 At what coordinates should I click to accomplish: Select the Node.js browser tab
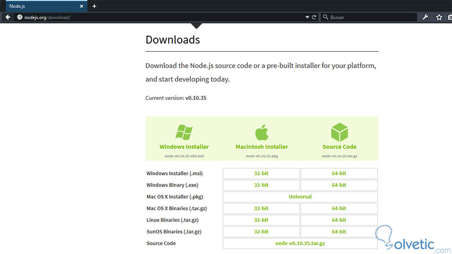click(x=46, y=6)
